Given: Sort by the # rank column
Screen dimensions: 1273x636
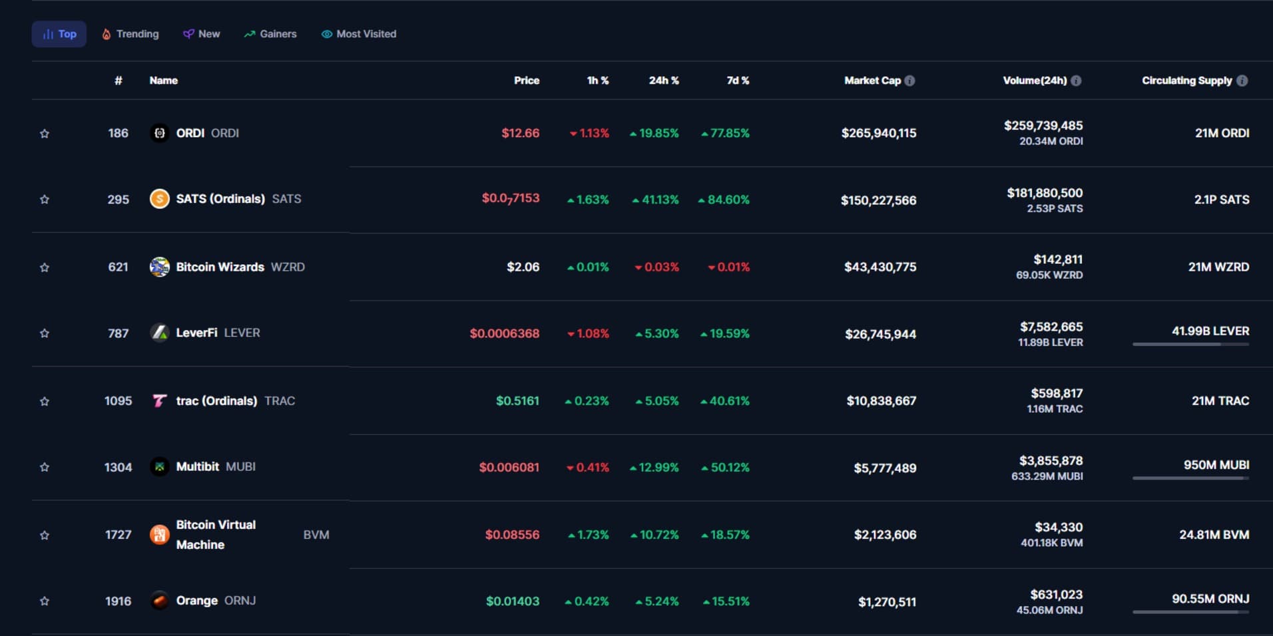Looking at the screenshot, I should click(119, 80).
